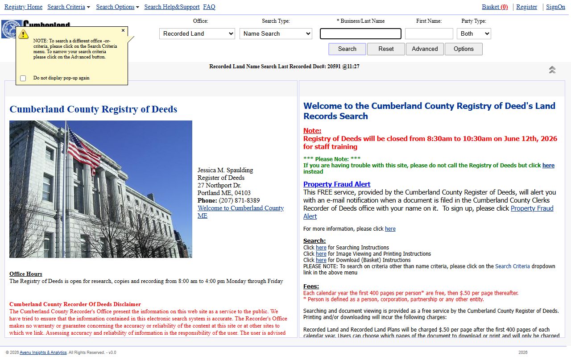The width and height of the screenshot is (571, 357).
Task: Click 'here' for Download (Basket) Instructions
Action: (321, 260)
